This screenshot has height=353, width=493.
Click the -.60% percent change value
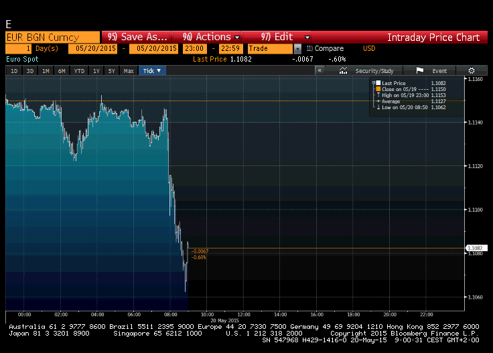337,59
